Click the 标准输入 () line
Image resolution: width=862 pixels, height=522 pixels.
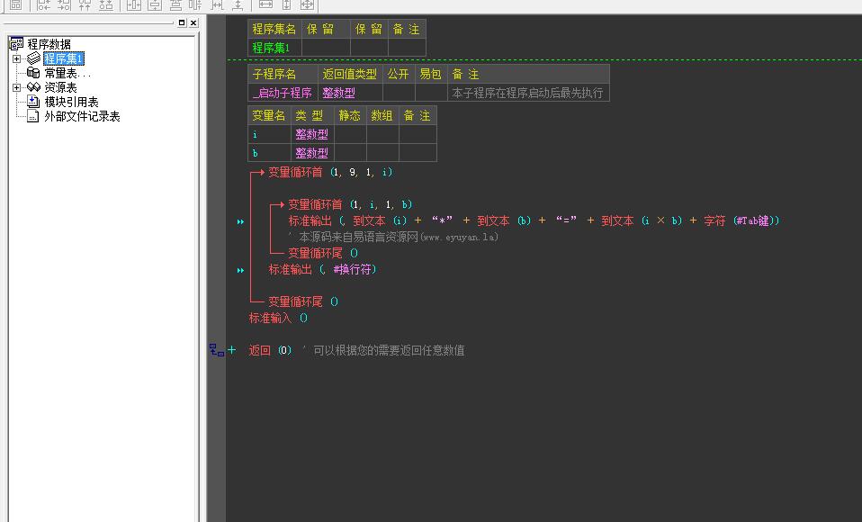(x=278, y=318)
